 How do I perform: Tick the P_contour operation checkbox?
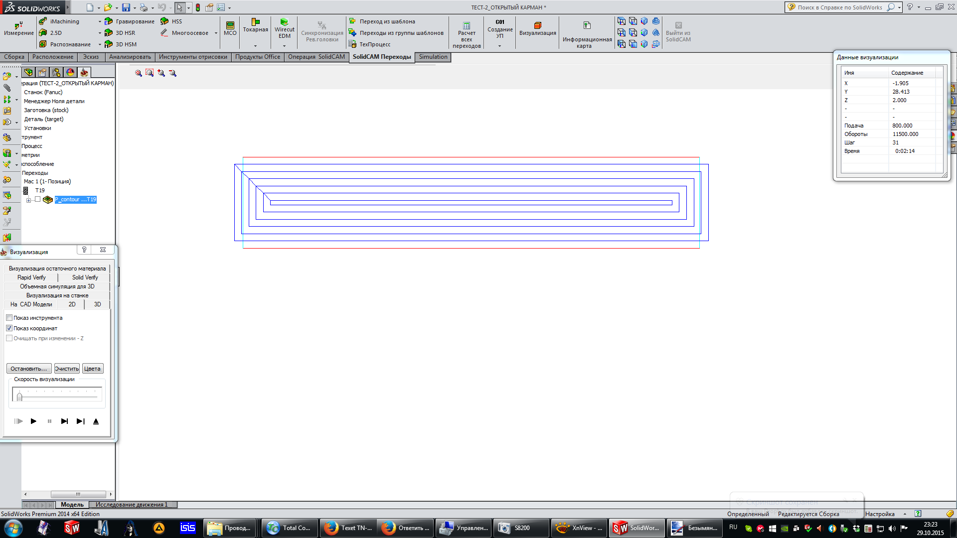(38, 199)
